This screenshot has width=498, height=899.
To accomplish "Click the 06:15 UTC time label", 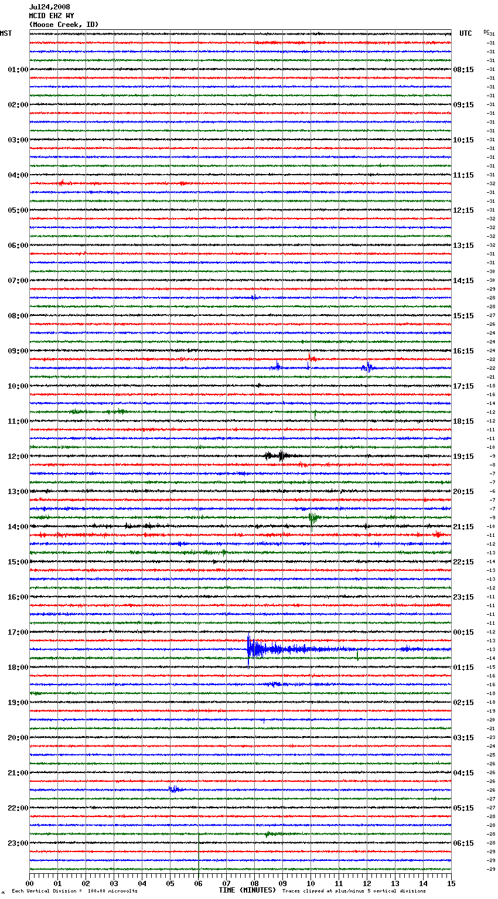I will 463,843.
